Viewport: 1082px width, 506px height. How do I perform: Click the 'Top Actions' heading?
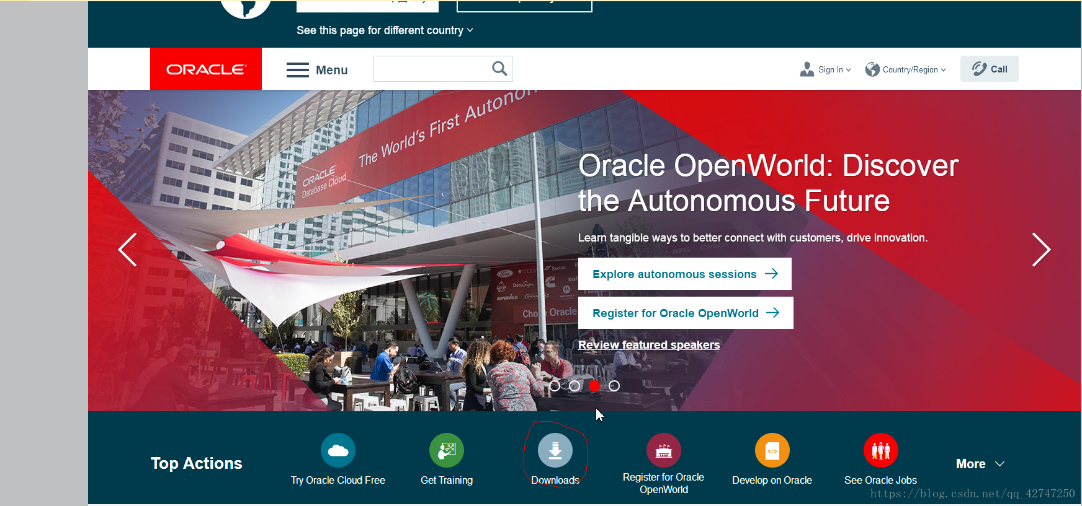[x=197, y=463]
